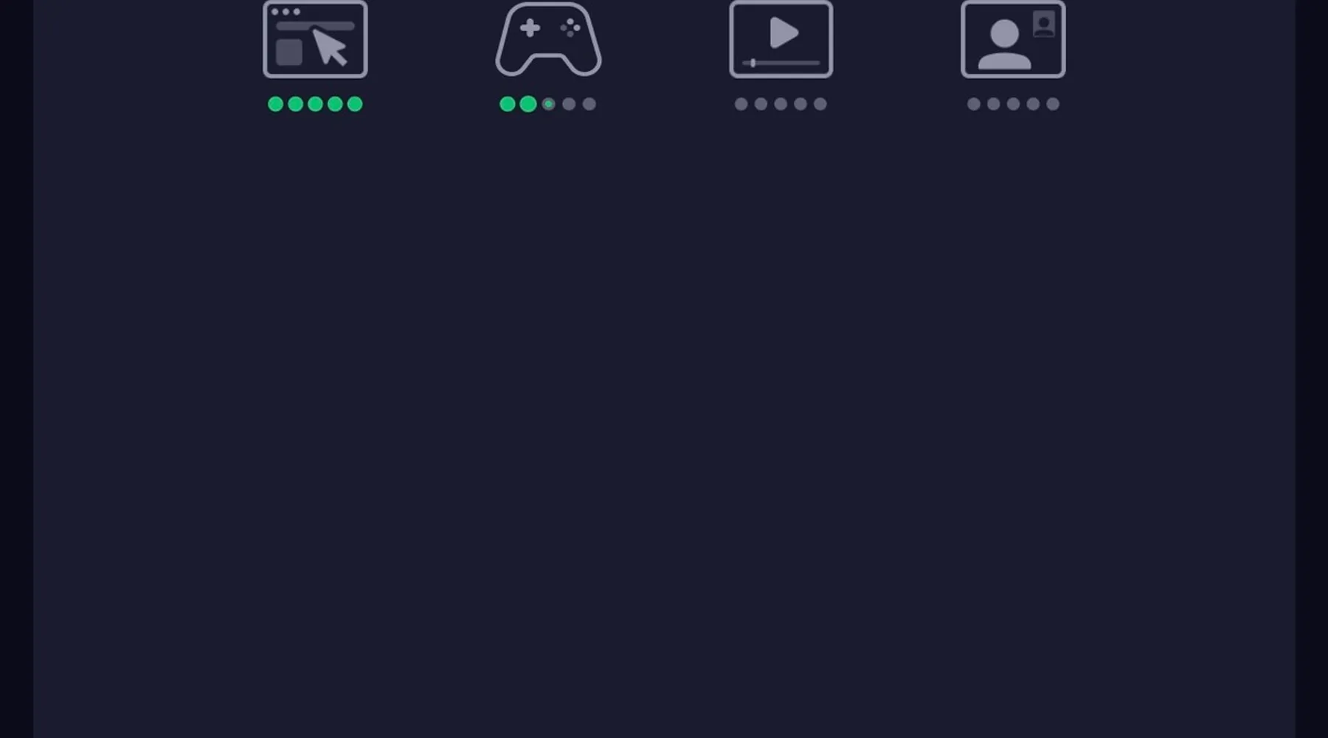
Task: Select the video call person icon
Action: tap(1013, 39)
